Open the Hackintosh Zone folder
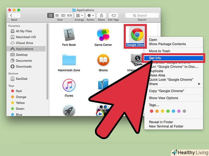Image resolution: width=209 pixels, height=156 pixels. tap(69, 60)
